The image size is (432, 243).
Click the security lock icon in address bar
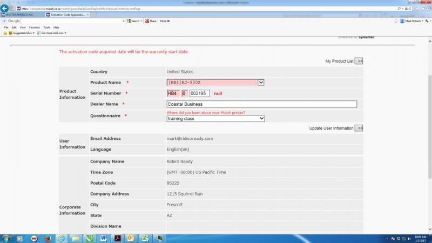tap(406, 9)
